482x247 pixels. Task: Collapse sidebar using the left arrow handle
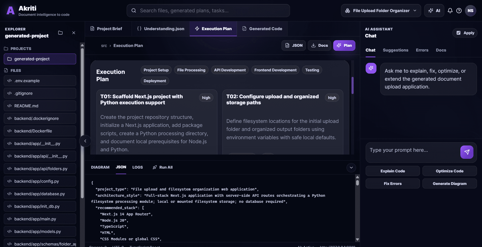[85, 141]
